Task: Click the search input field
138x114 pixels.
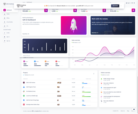Action: [x=117, y=3]
